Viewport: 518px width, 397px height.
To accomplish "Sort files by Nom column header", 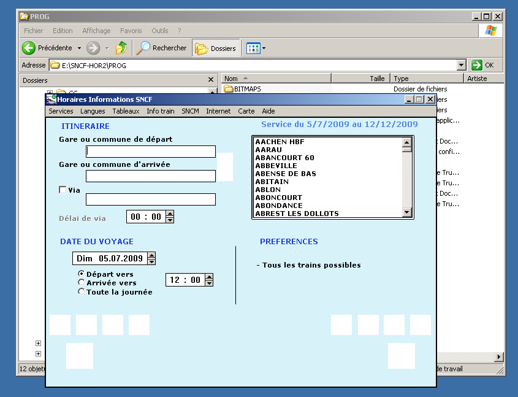I will click(x=276, y=79).
